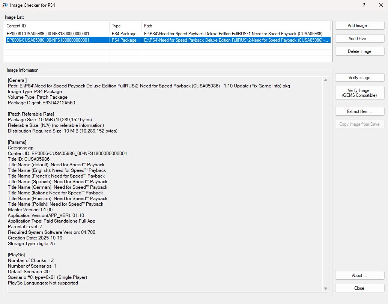
Task: Open the Extract files dialog
Action: pyautogui.click(x=359, y=111)
